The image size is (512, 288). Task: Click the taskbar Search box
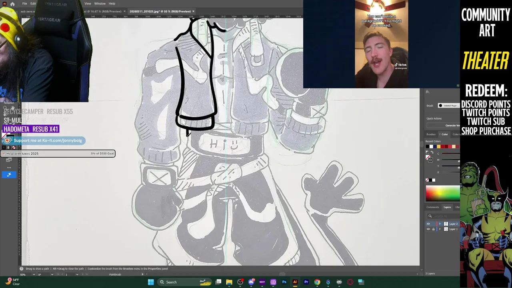click(185, 282)
